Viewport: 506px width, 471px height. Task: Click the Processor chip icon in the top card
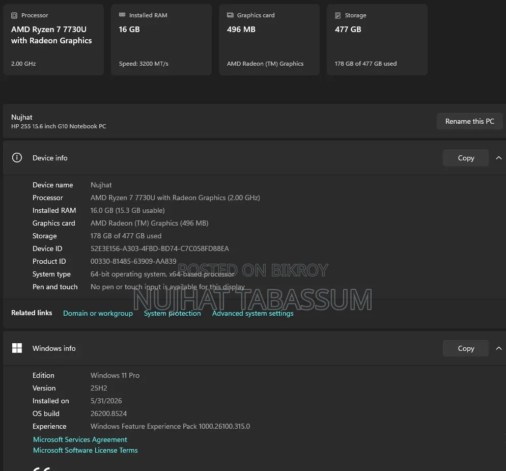click(x=14, y=15)
